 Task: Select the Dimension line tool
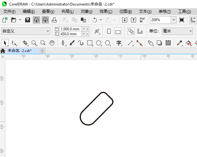(x=130, y=43)
